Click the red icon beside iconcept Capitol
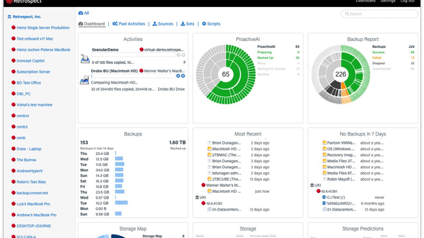424x238 pixels. (14, 61)
